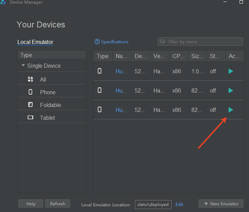Click the Specifications help icon
Screen dimensions: 249x212
pyautogui.click(x=97, y=42)
